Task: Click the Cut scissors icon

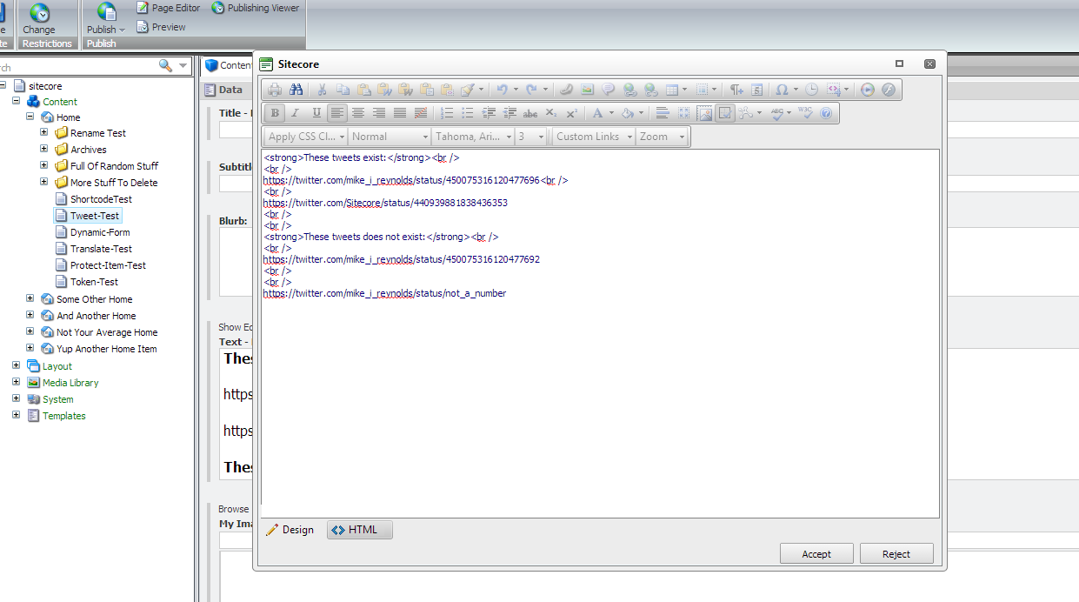Action: coord(322,90)
